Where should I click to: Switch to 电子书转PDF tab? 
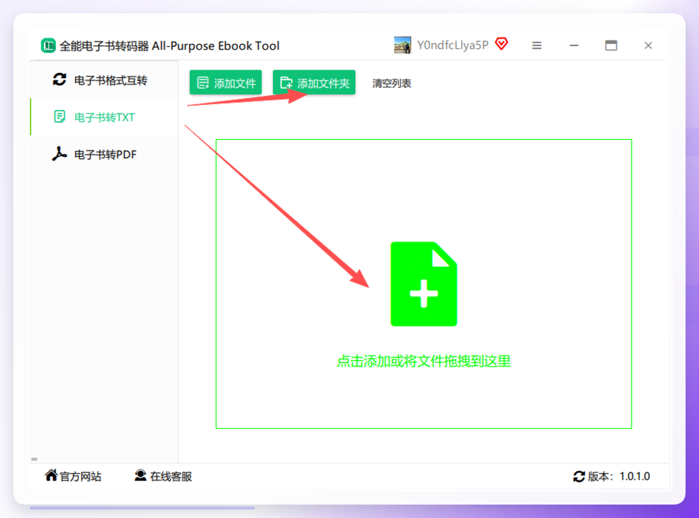104,154
